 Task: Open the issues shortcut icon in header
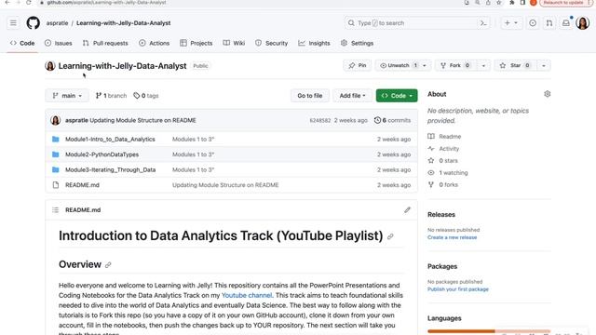[533, 23]
